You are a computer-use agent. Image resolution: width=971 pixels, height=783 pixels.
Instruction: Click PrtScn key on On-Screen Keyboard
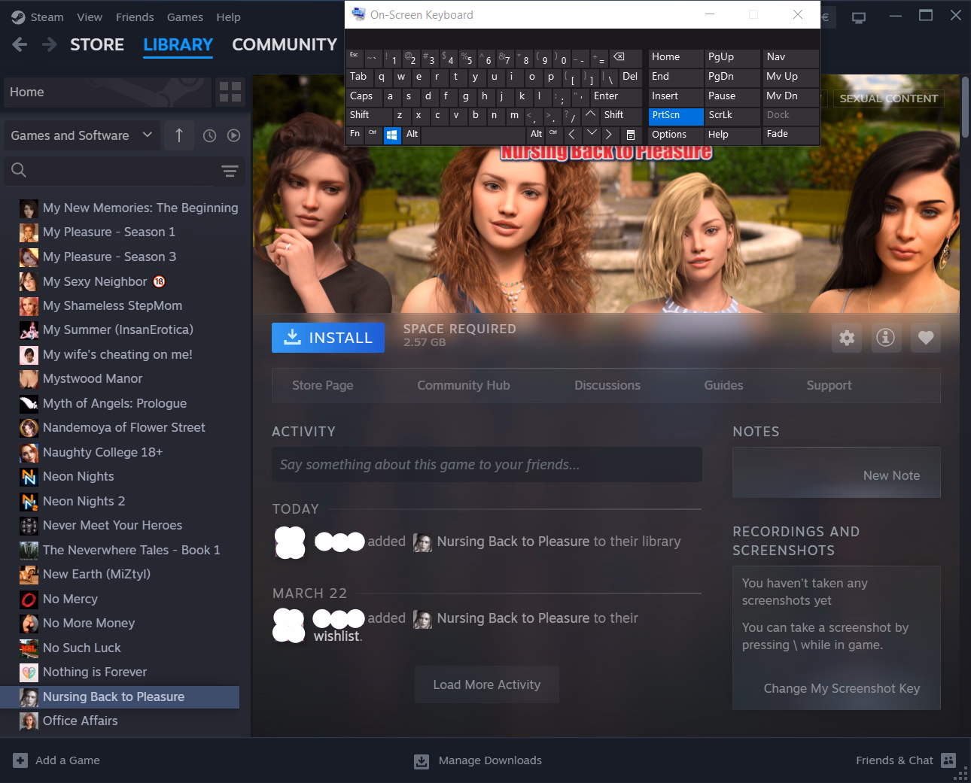[676, 116]
